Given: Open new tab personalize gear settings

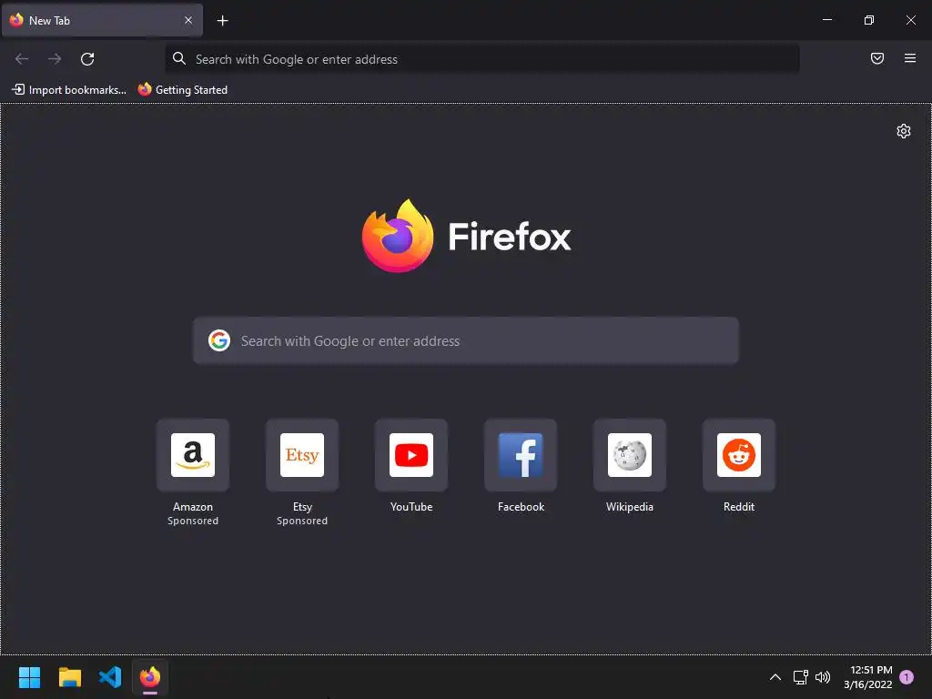Looking at the screenshot, I should 904,131.
